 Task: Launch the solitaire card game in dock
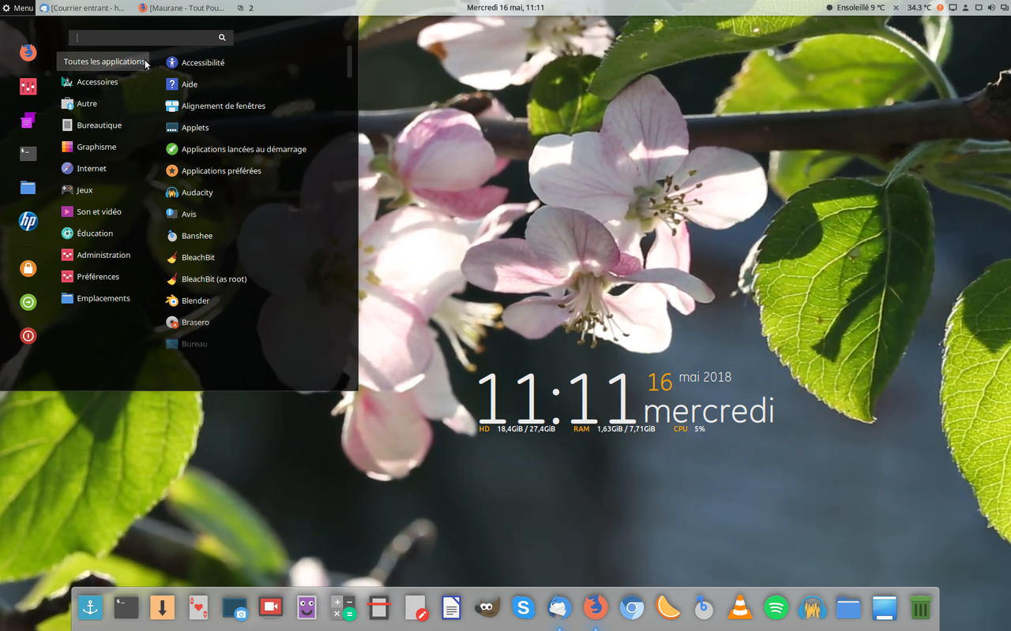tap(199, 607)
